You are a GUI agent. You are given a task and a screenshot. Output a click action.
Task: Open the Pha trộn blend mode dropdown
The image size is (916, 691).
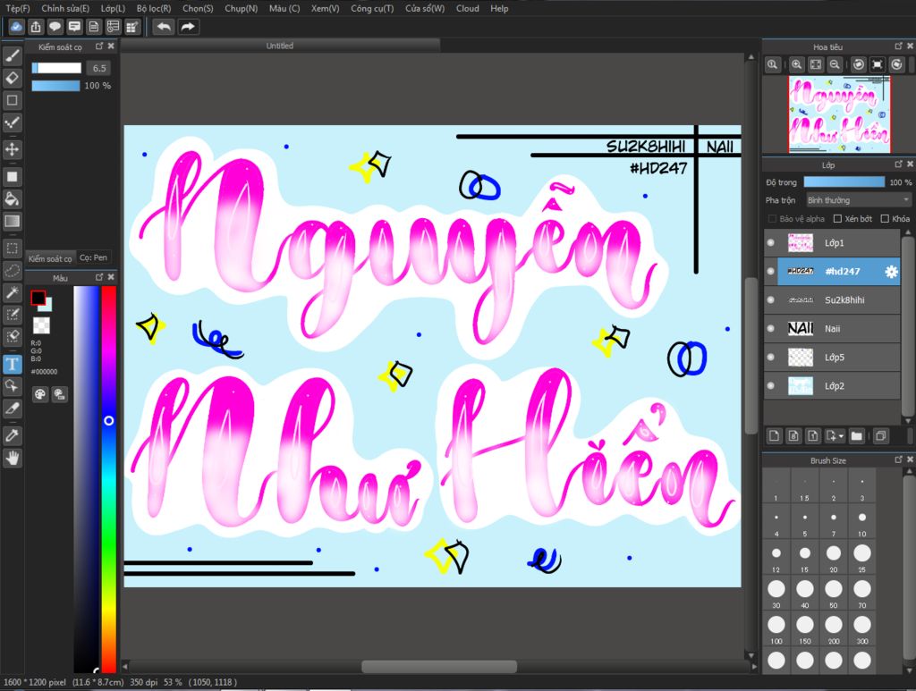[x=858, y=200]
